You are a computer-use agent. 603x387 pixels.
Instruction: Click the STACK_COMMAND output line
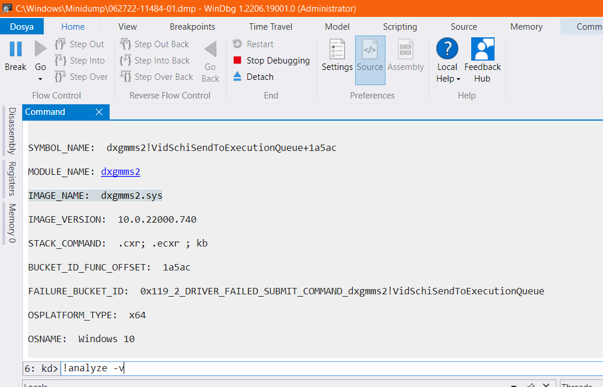pyautogui.click(x=118, y=243)
